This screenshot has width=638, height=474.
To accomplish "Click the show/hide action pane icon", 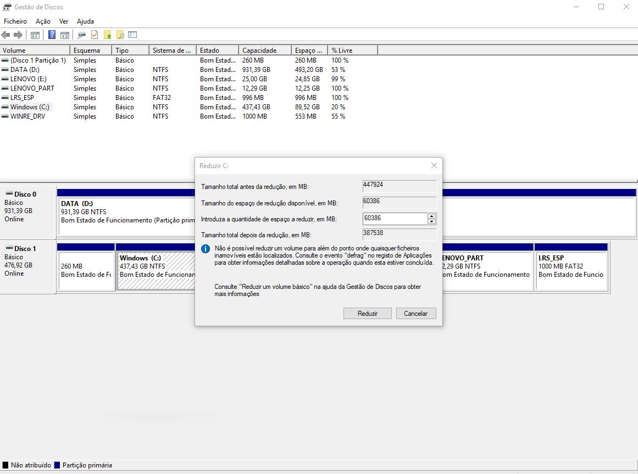I will tap(65, 35).
